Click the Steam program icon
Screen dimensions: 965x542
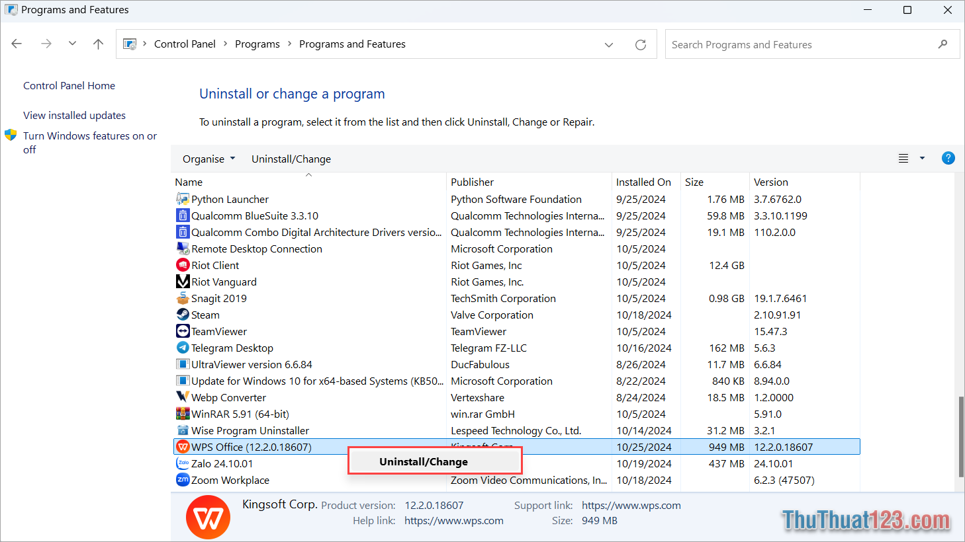click(x=183, y=315)
